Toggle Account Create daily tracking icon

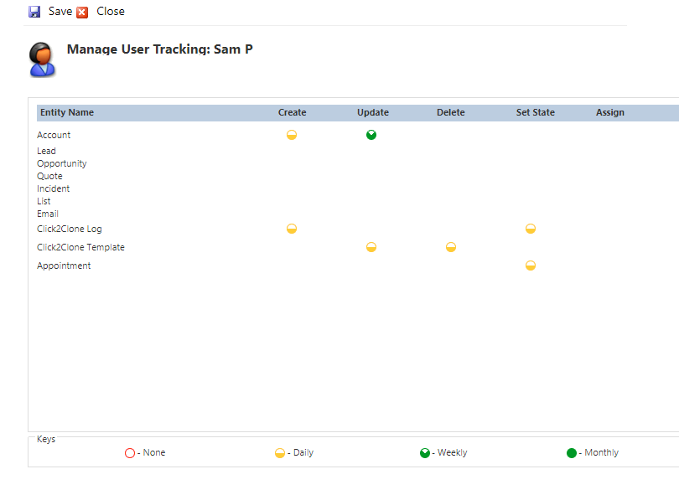tap(292, 135)
